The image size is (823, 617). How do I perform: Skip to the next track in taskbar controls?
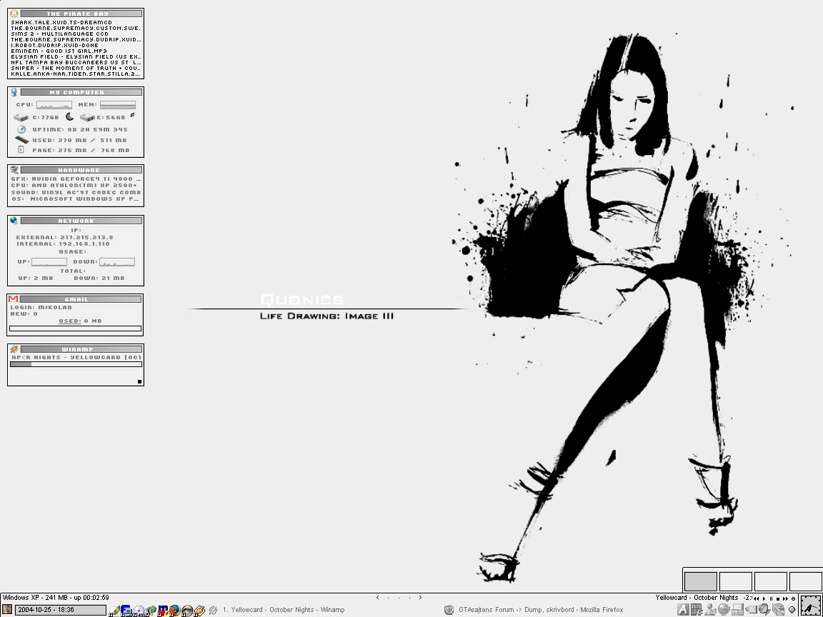coord(785,598)
